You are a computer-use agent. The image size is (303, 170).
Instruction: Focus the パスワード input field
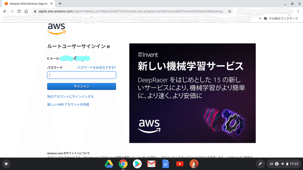coord(82,75)
